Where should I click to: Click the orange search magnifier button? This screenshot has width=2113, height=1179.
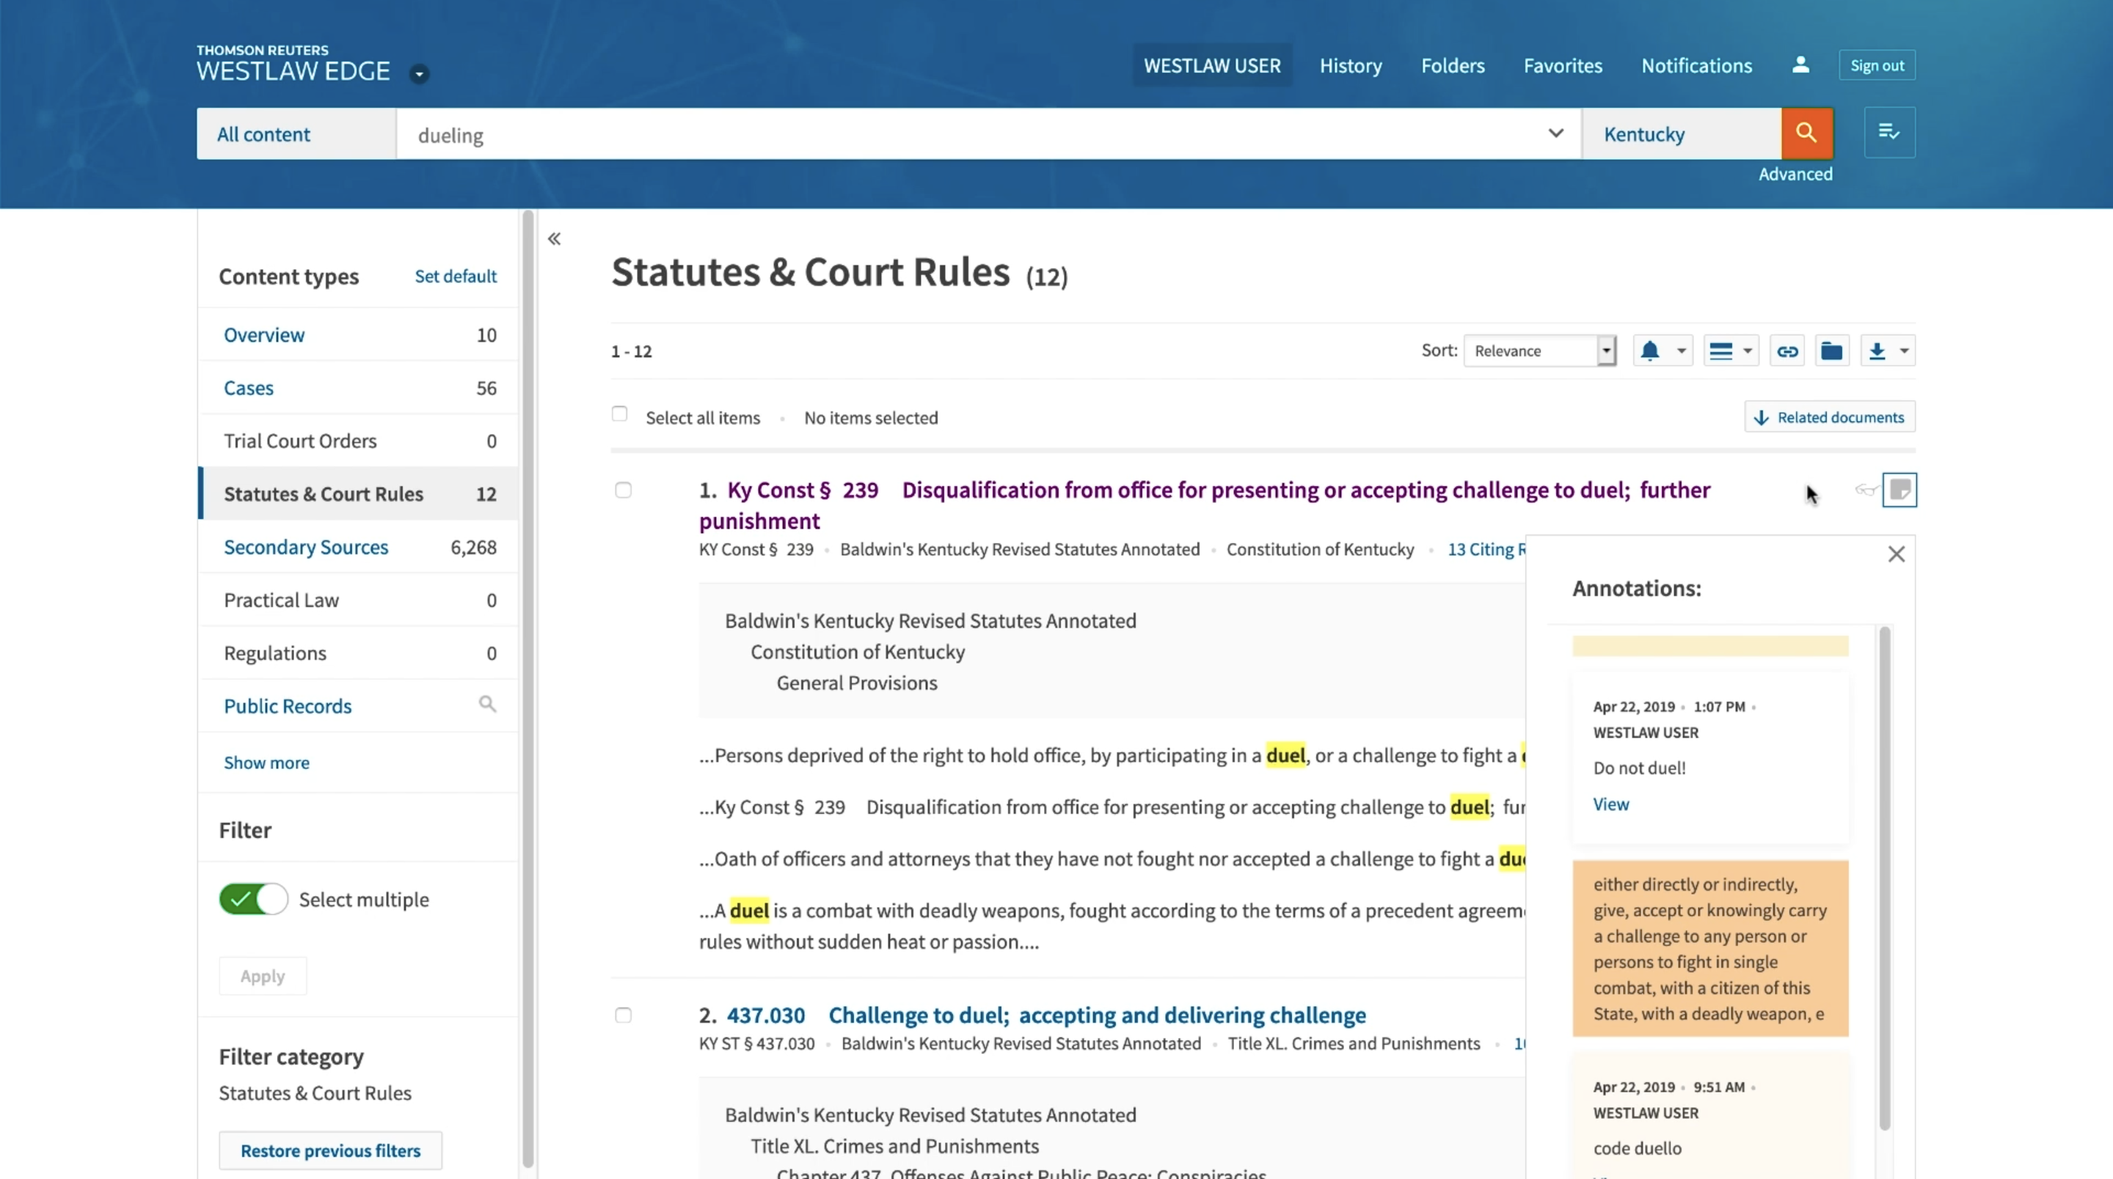(x=1806, y=133)
